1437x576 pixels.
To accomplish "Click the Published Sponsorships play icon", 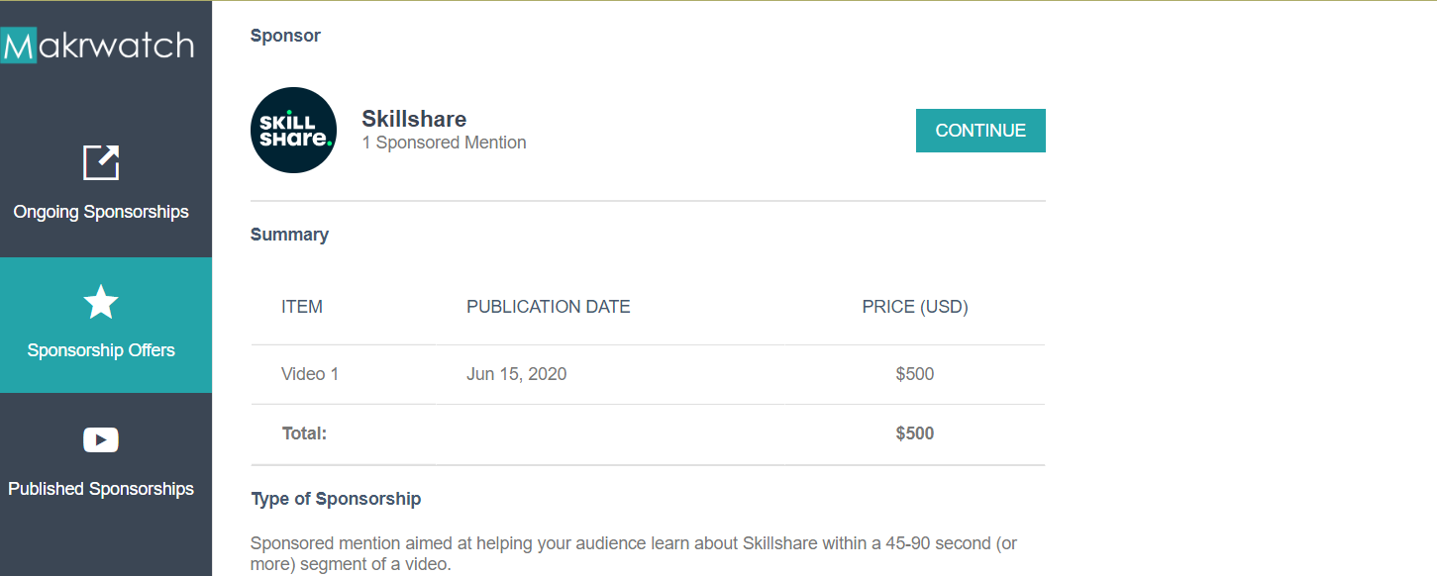I will [x=101, y=439].
